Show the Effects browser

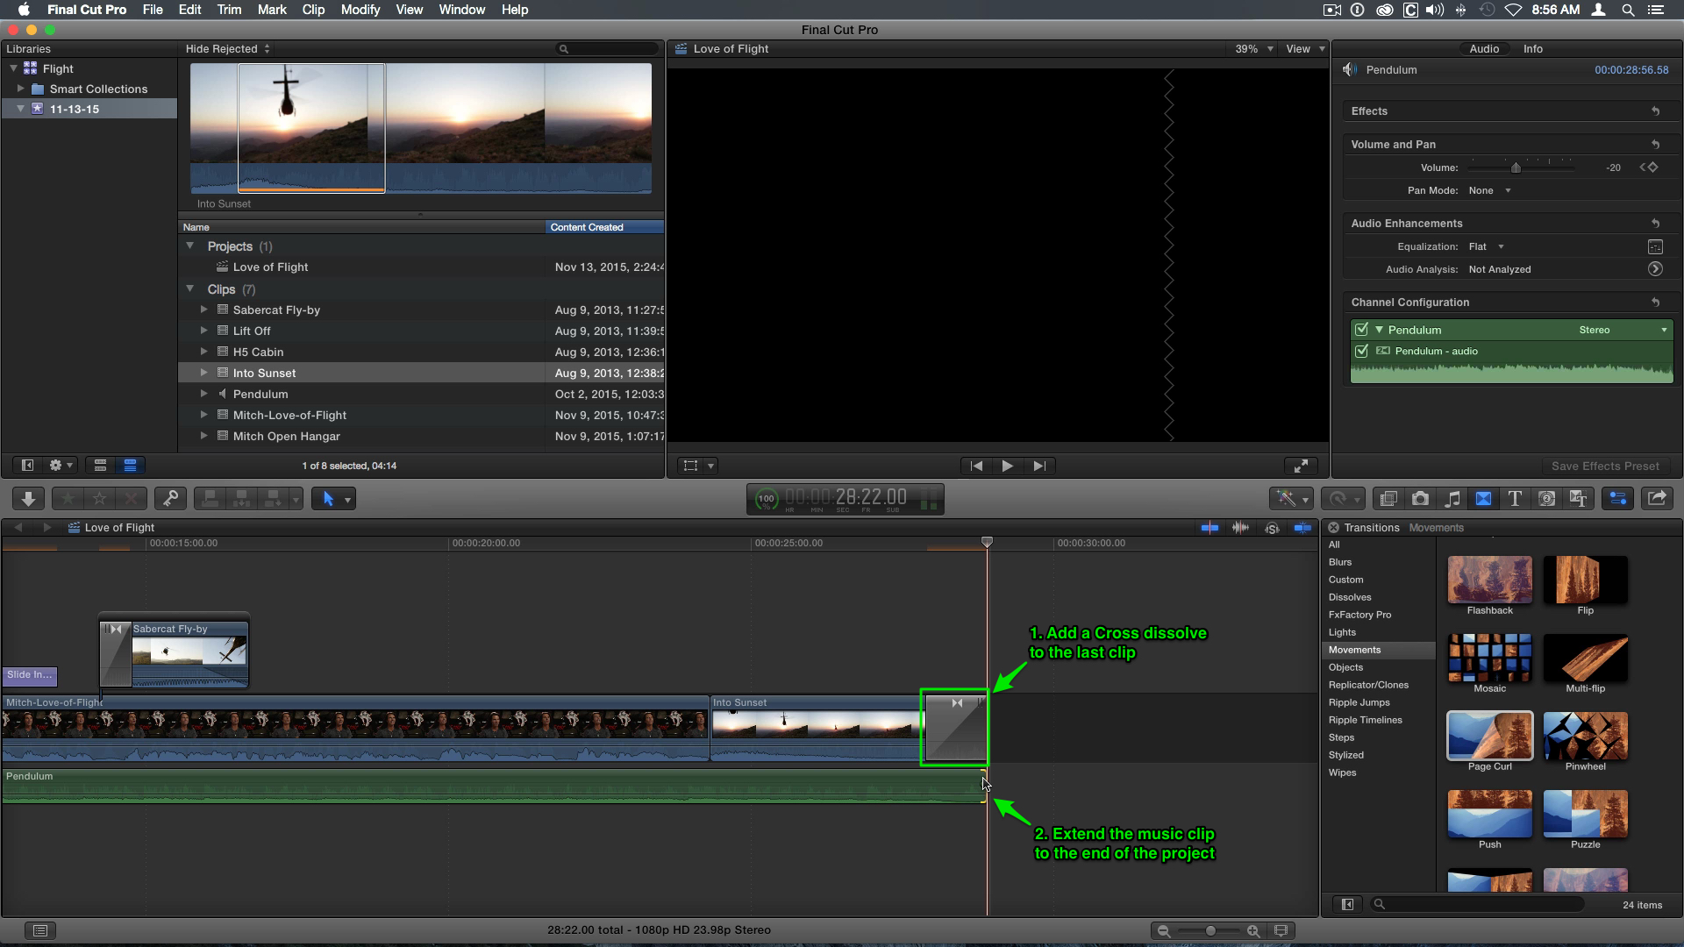pos(1388,499)
